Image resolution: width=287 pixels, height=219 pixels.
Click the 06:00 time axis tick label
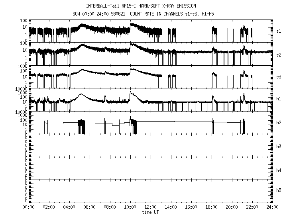click(x=89, y=207)
